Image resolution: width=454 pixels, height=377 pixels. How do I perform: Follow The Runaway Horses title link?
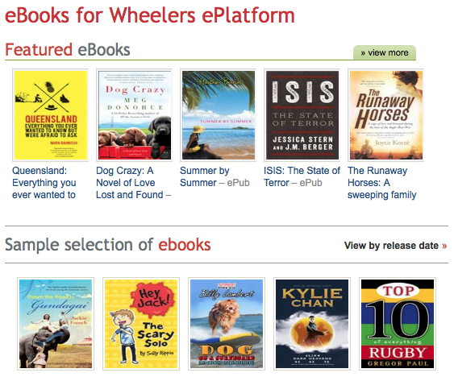[382, 183]
